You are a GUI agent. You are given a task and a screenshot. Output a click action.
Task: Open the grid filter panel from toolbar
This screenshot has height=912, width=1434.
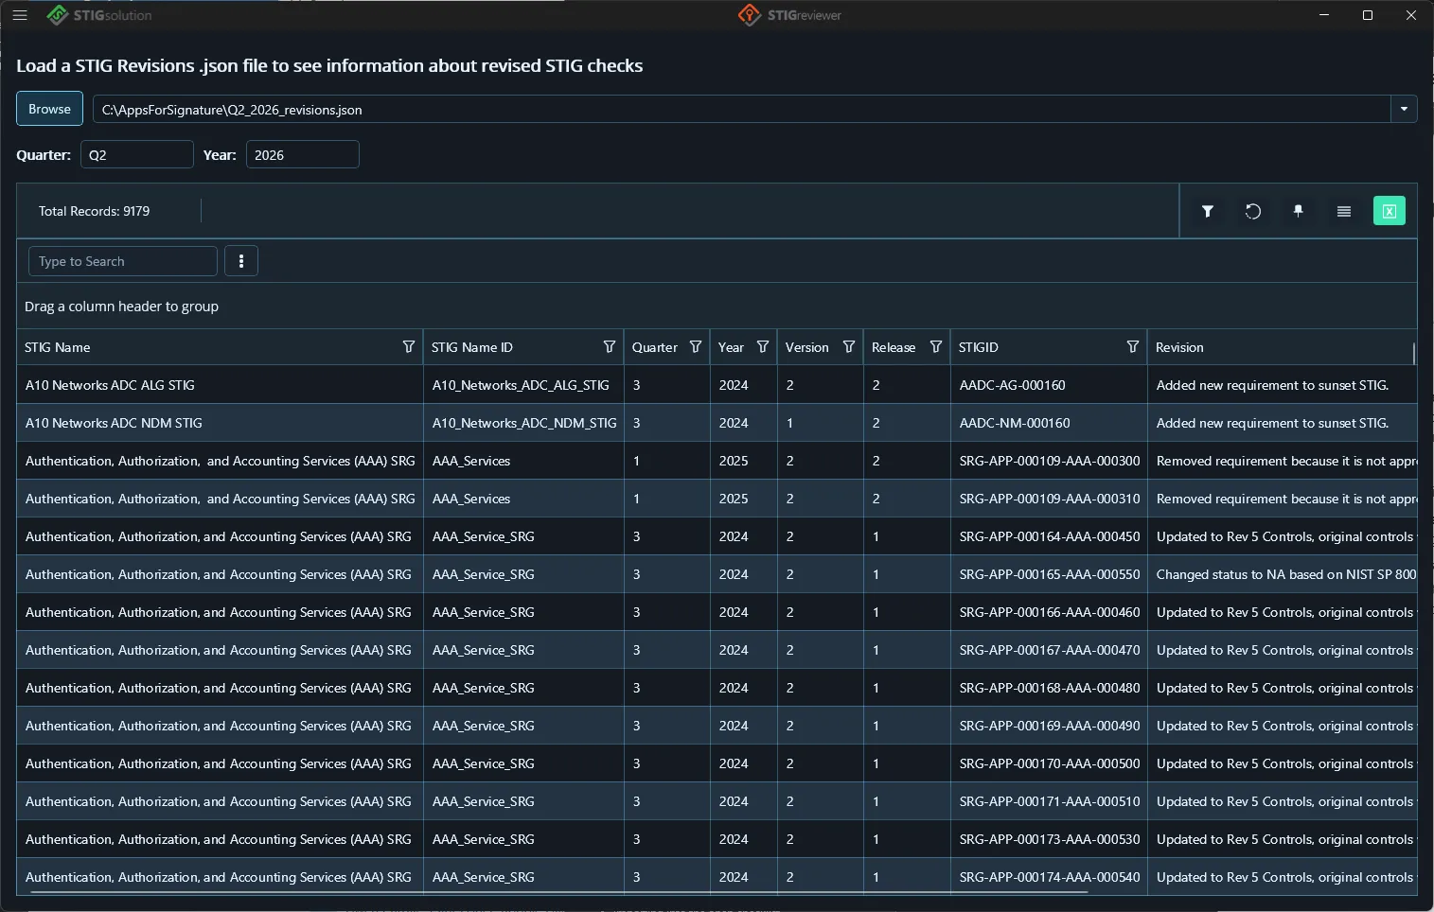(x=1208, y=211)
